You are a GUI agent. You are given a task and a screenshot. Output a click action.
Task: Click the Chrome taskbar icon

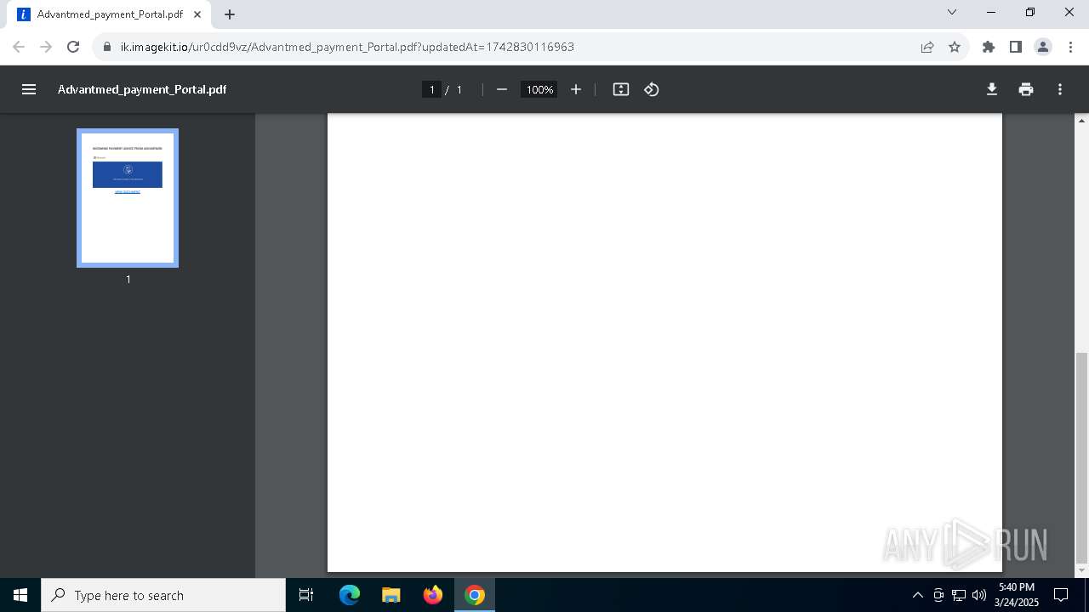475,595
